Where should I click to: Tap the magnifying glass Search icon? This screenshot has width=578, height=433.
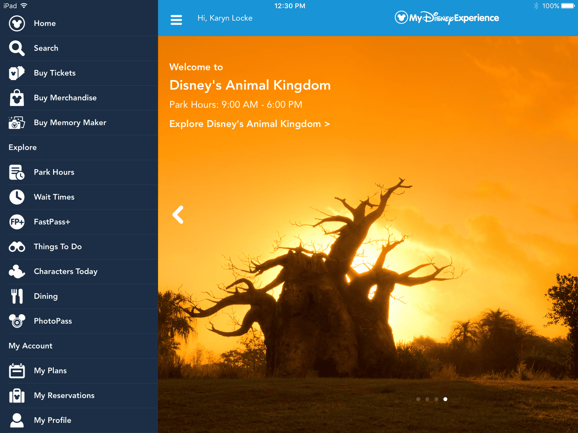(17, 48)
